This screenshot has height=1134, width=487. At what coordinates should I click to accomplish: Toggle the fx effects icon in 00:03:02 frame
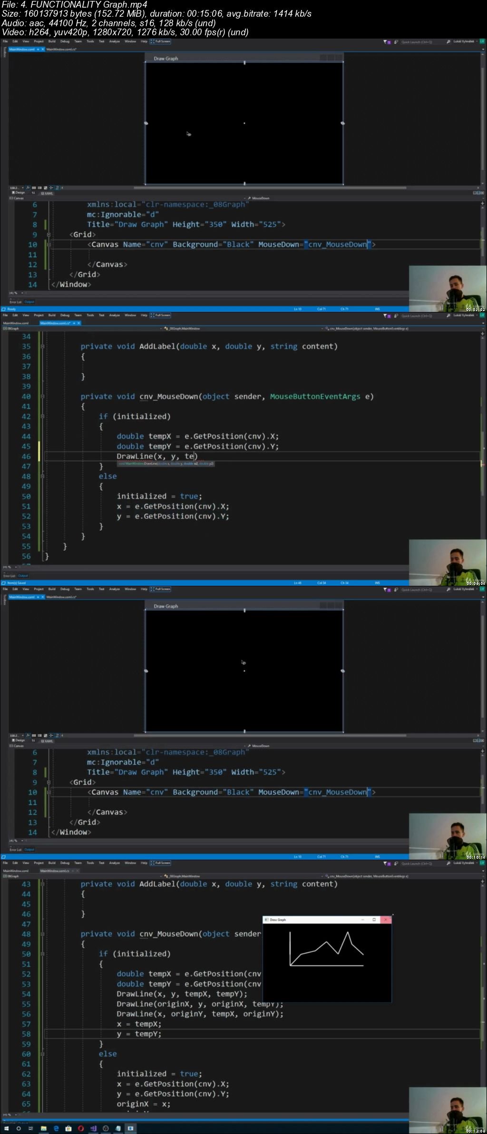(x=28, y=188)
